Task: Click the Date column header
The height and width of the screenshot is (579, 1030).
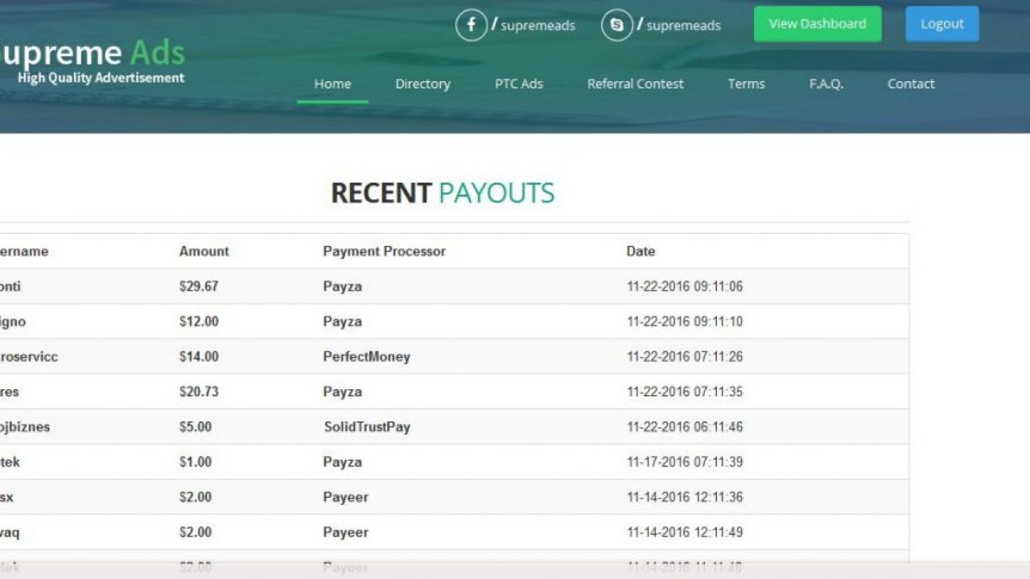Action: 641,251
